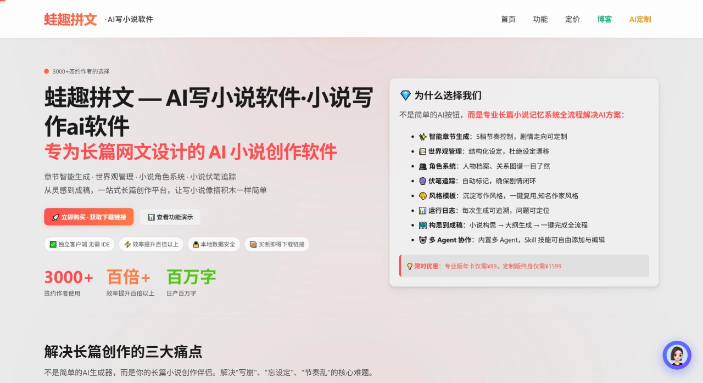Click the lightning icon in 效率提升 badge
The image size is (703, 383).
(x=127, y=245)
